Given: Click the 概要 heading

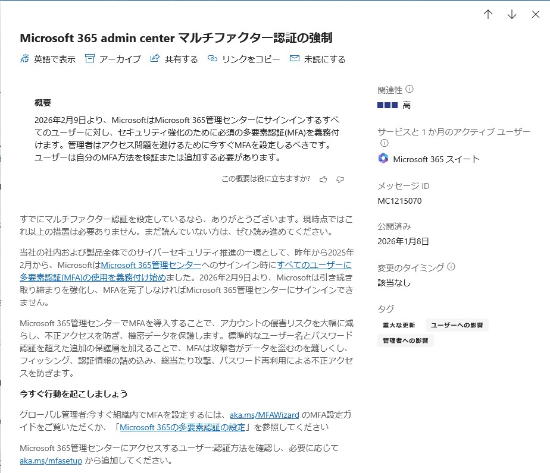Looking at the screenshot, I should (x=43, y=103).
